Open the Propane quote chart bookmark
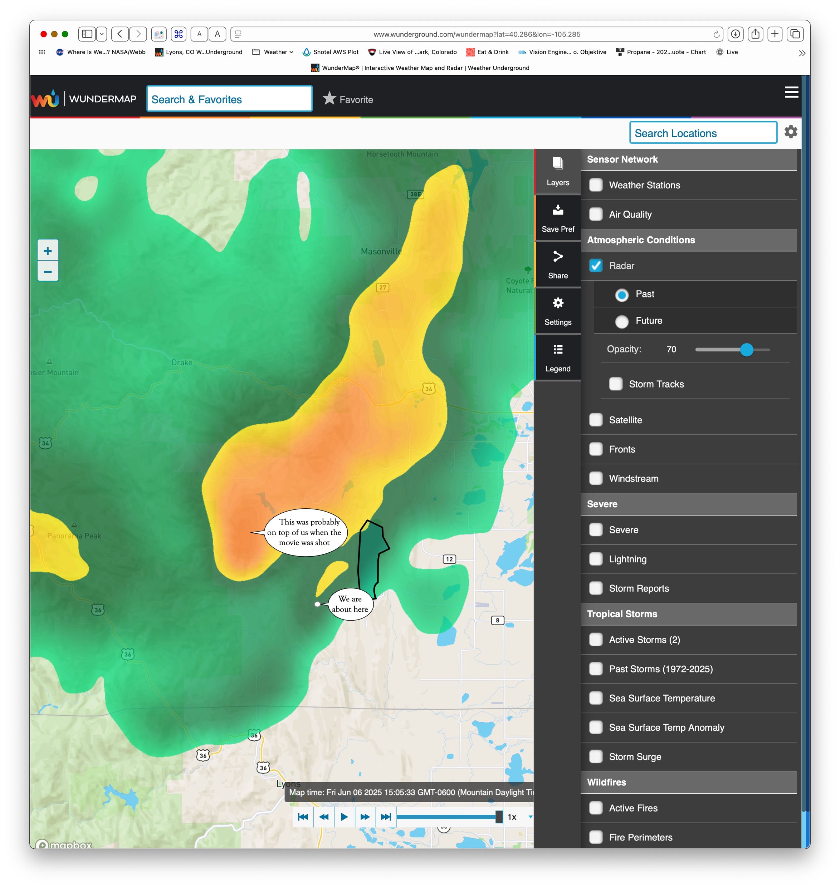 click(x=661, y=52)
